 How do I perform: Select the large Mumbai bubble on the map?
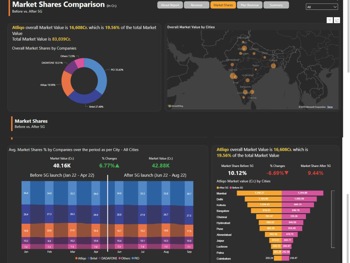tap(233, 76)
